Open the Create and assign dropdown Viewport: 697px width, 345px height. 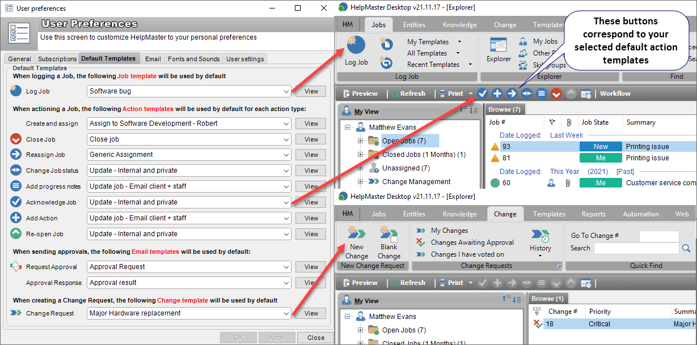tap(285, 123)
